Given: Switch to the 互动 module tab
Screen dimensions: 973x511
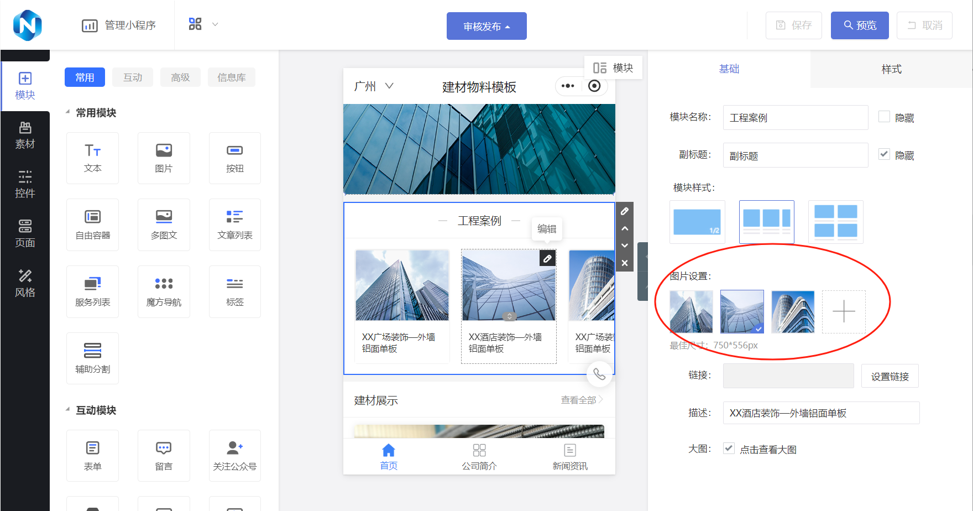Looking at the screenshot, I should [133, 77].
